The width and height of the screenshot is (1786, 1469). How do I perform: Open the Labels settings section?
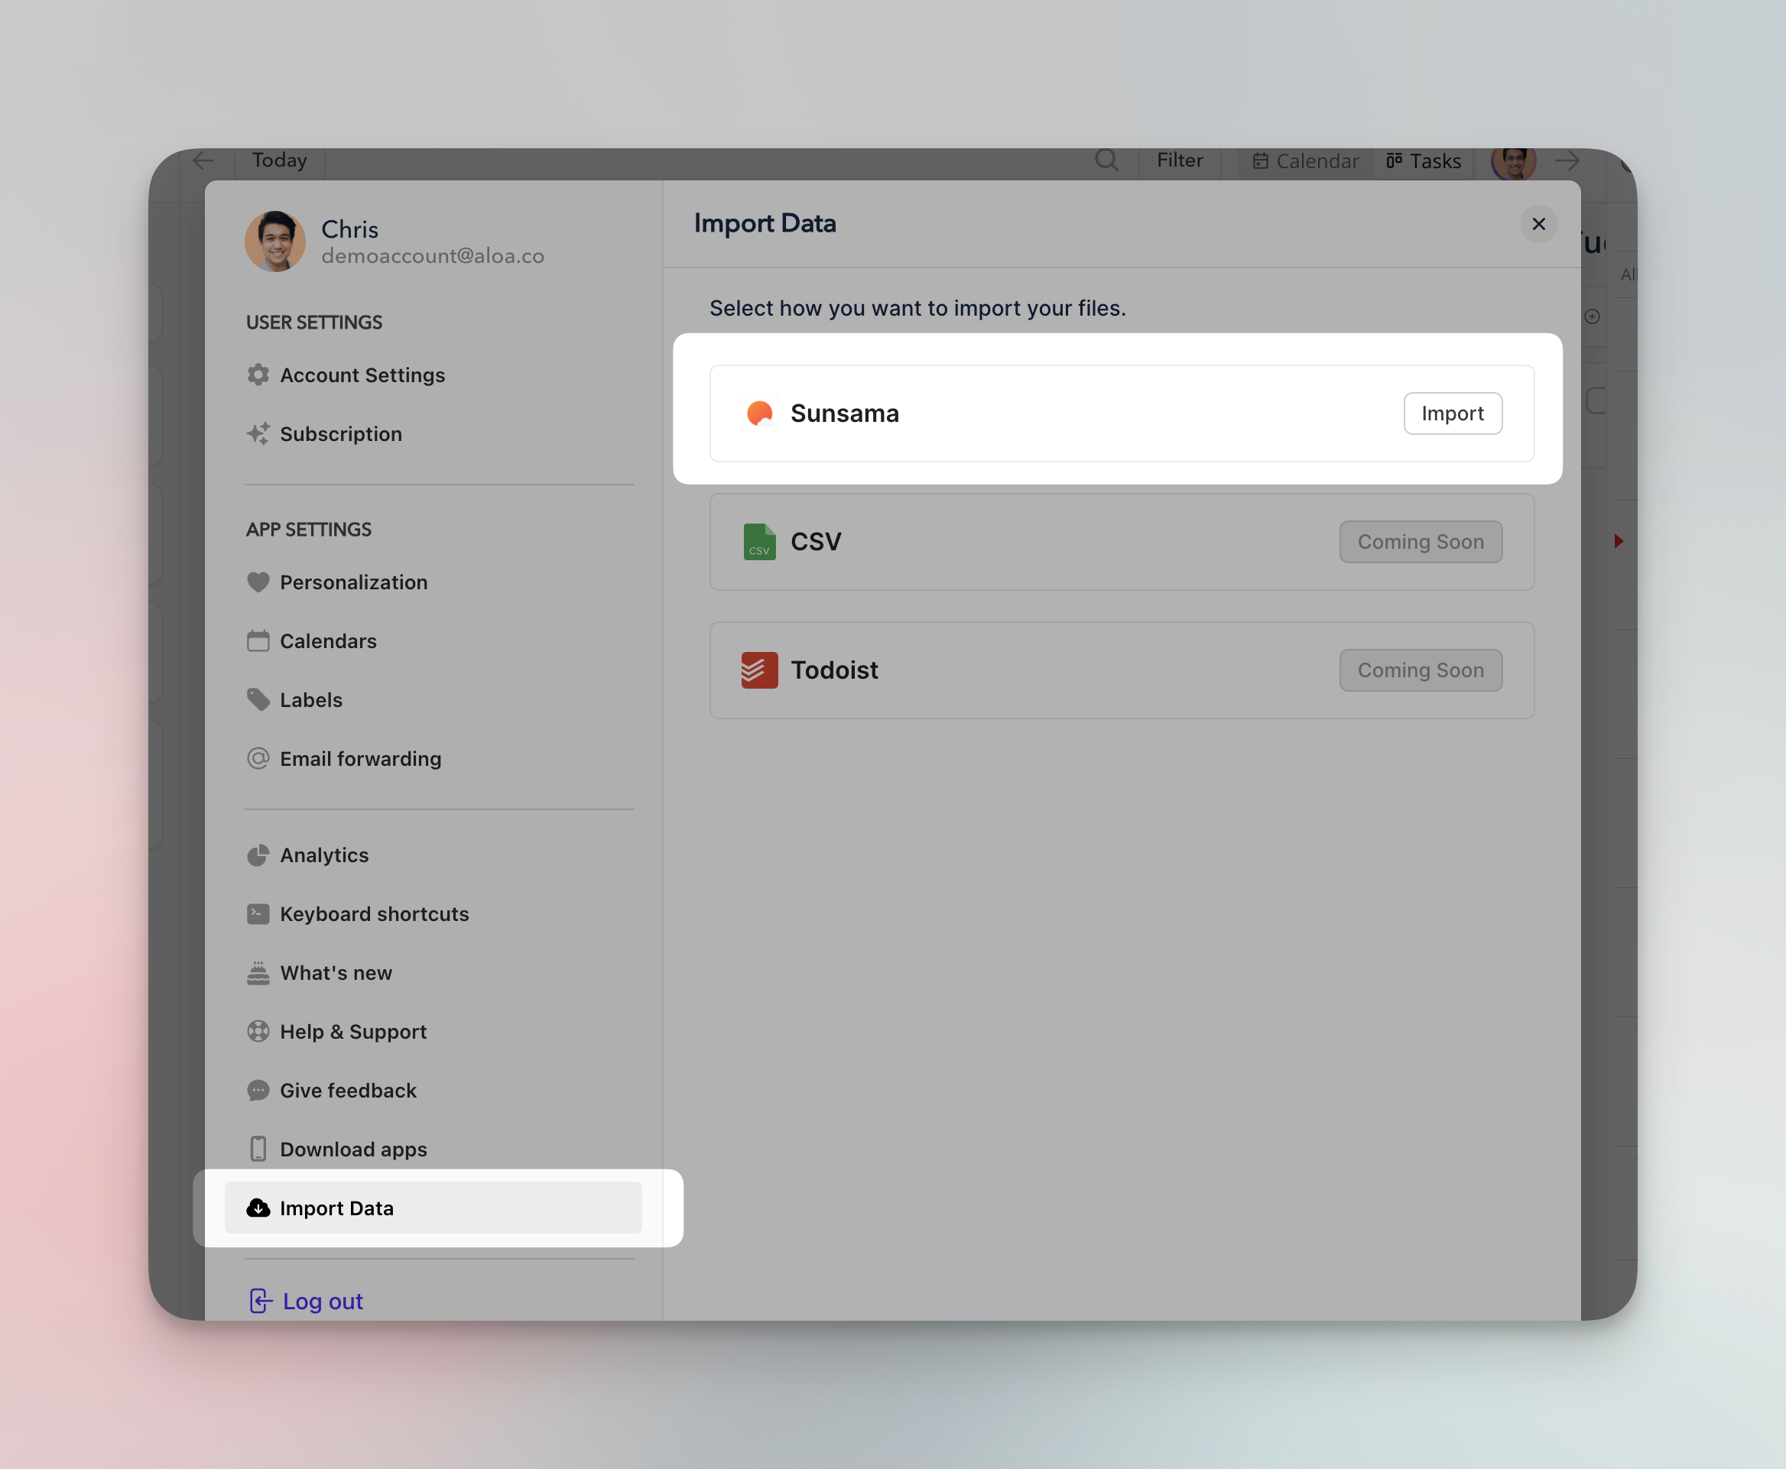[x=310, y=700]
